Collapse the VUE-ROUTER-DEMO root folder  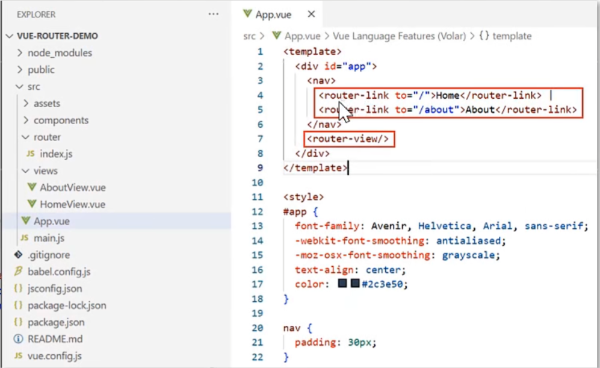(x=10, y=36)
